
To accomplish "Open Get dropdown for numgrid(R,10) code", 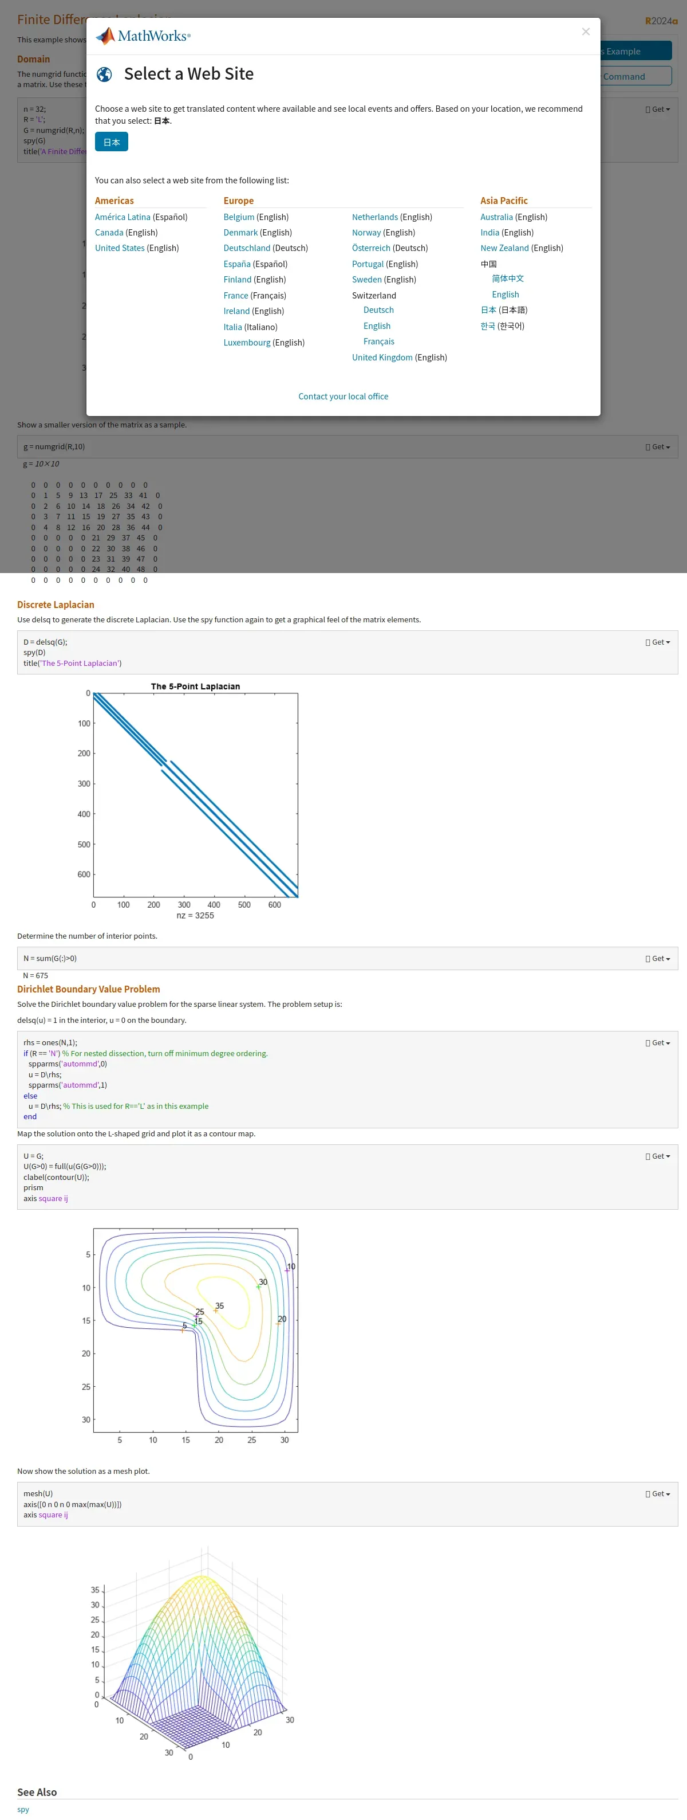I will click(658, 447).
